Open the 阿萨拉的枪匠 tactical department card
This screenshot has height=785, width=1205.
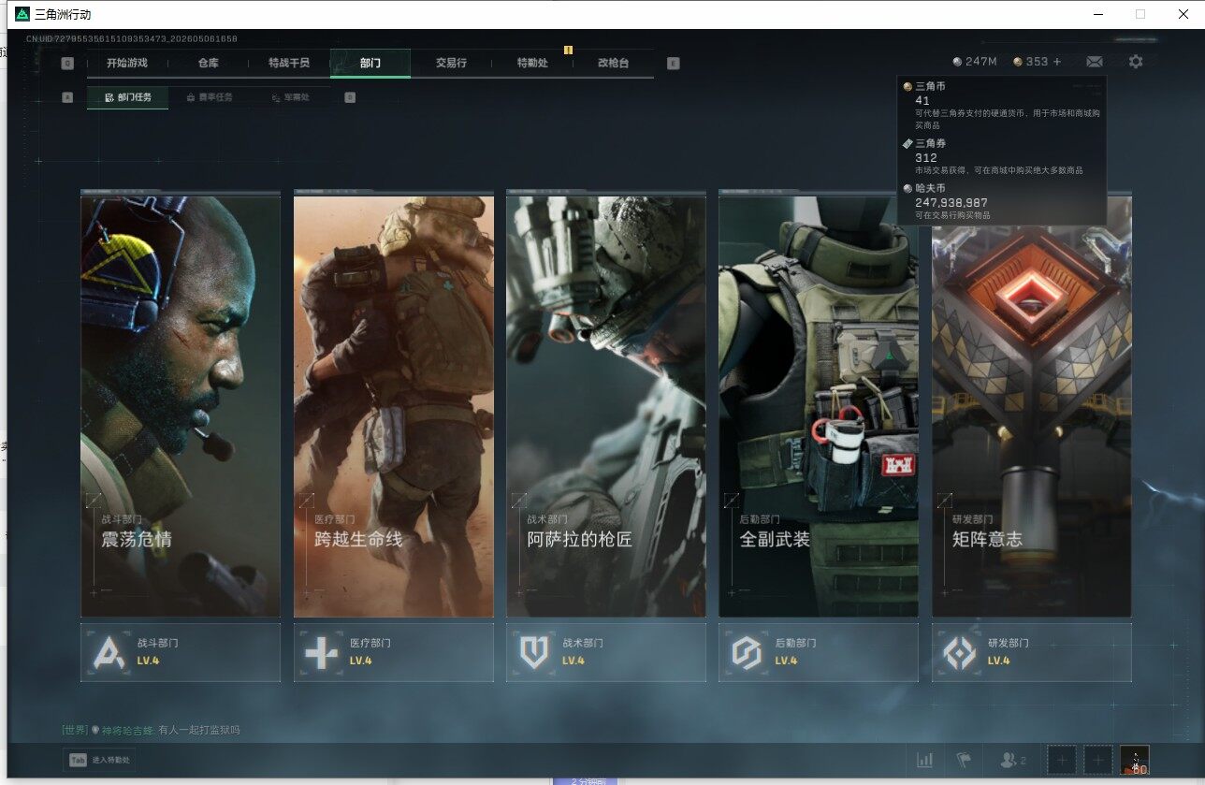(606, 406)
